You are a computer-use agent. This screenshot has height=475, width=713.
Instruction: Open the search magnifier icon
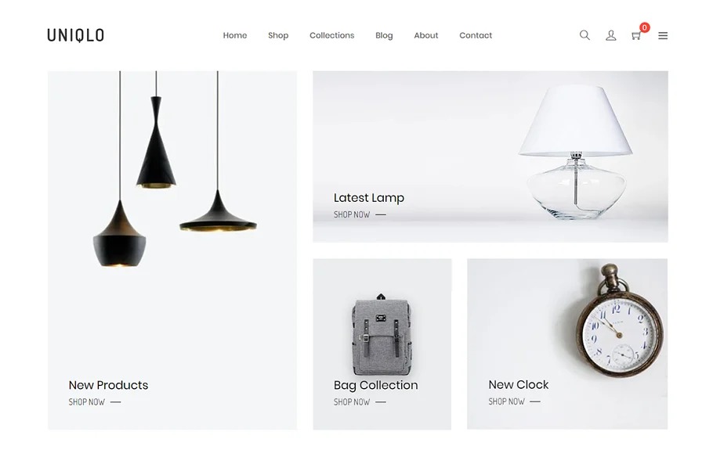pyautogui.click(x=585, y=35)
